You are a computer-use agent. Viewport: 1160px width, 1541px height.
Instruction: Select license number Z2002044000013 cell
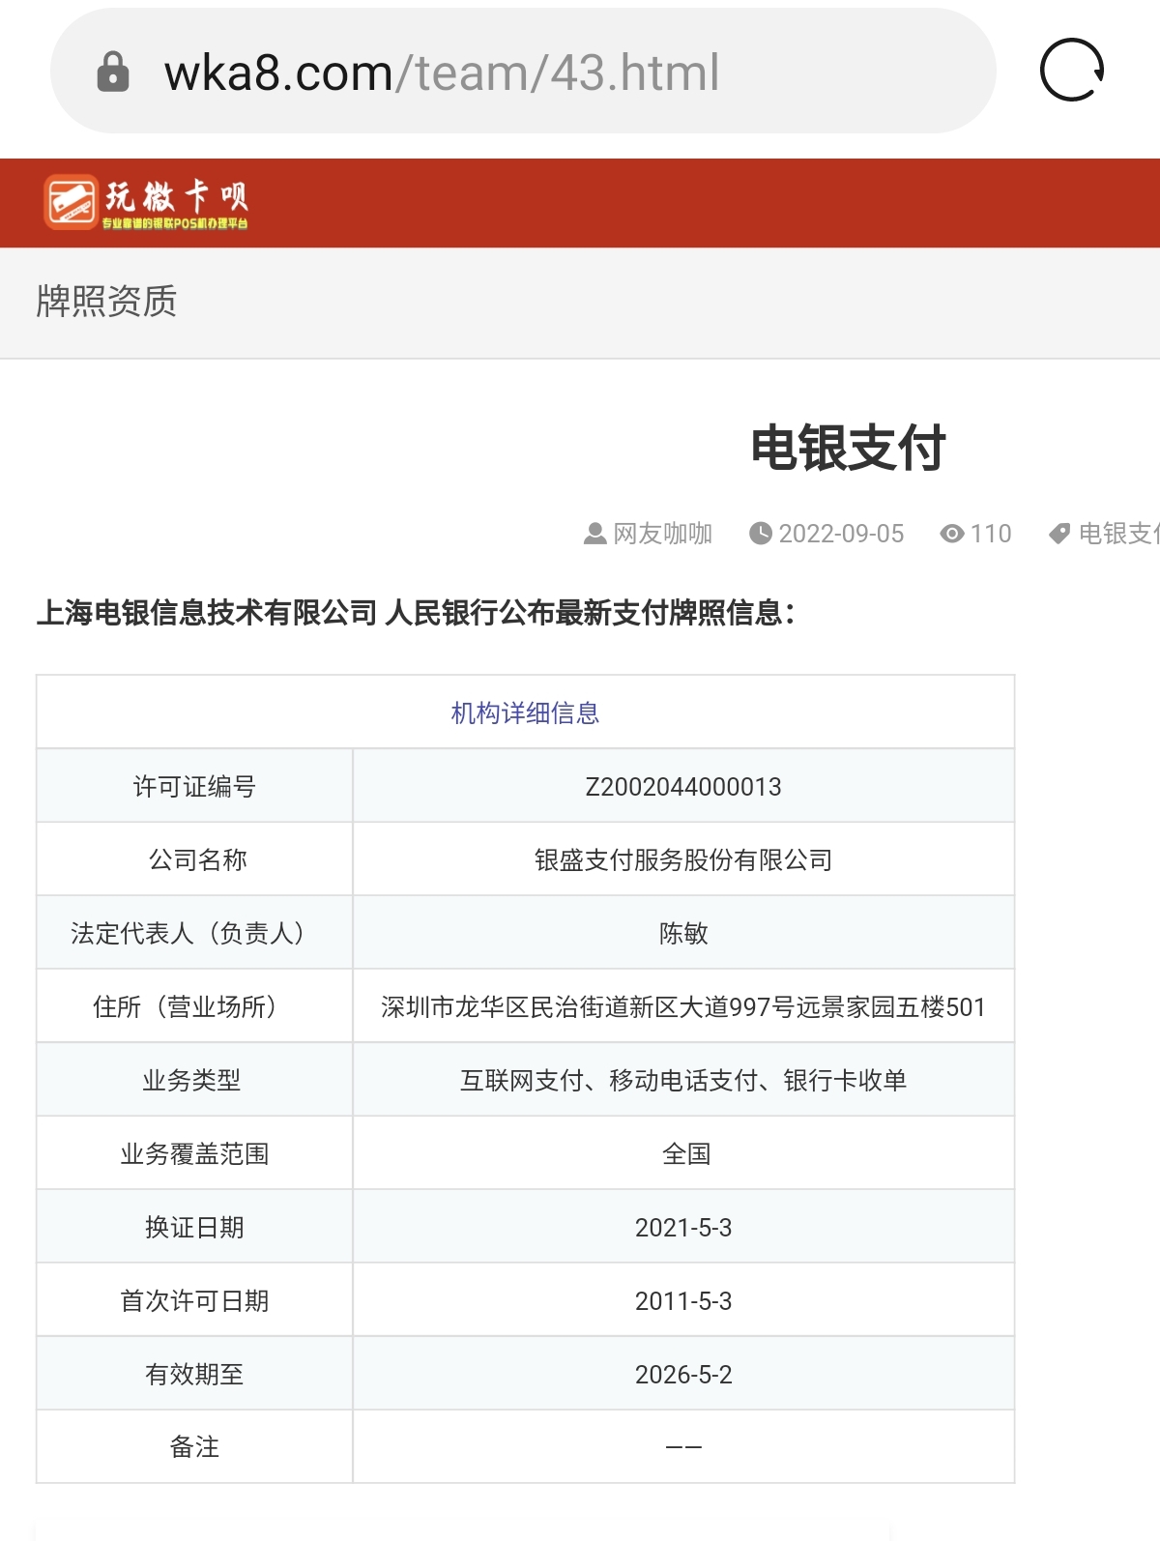[683, 787]
